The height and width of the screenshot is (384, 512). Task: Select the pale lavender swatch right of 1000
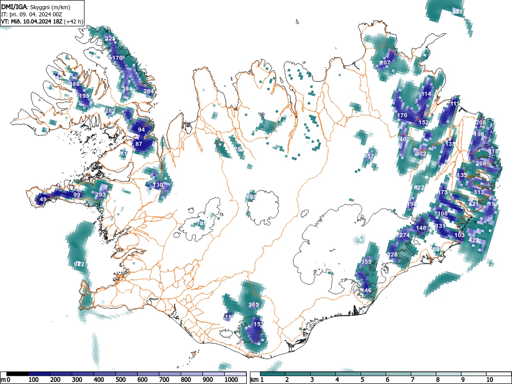point(236,374)
